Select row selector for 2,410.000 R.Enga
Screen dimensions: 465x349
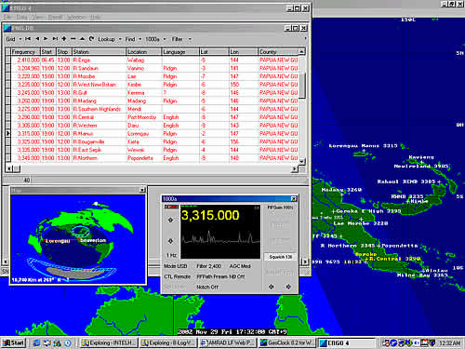[7, 60]
